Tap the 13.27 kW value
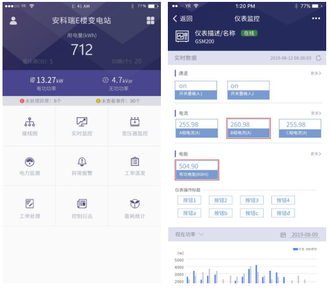 pos(50,80)
